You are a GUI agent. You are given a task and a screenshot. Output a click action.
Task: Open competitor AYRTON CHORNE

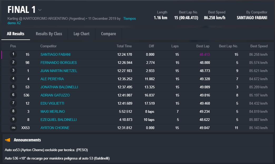click(x=55, y=128)
